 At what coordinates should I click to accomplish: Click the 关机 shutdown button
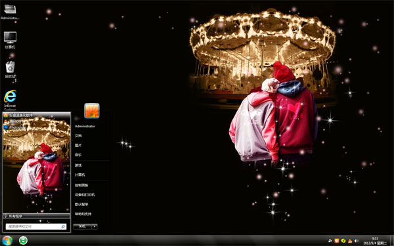pos(82,227)
